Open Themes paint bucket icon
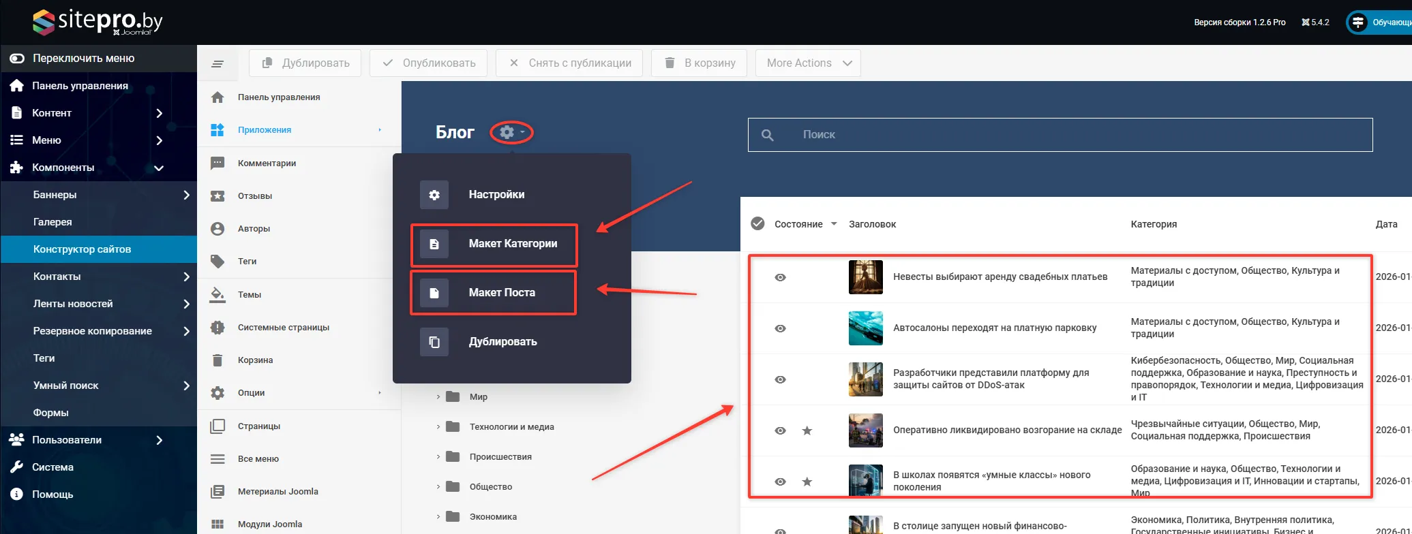 (x=217, y=294)
